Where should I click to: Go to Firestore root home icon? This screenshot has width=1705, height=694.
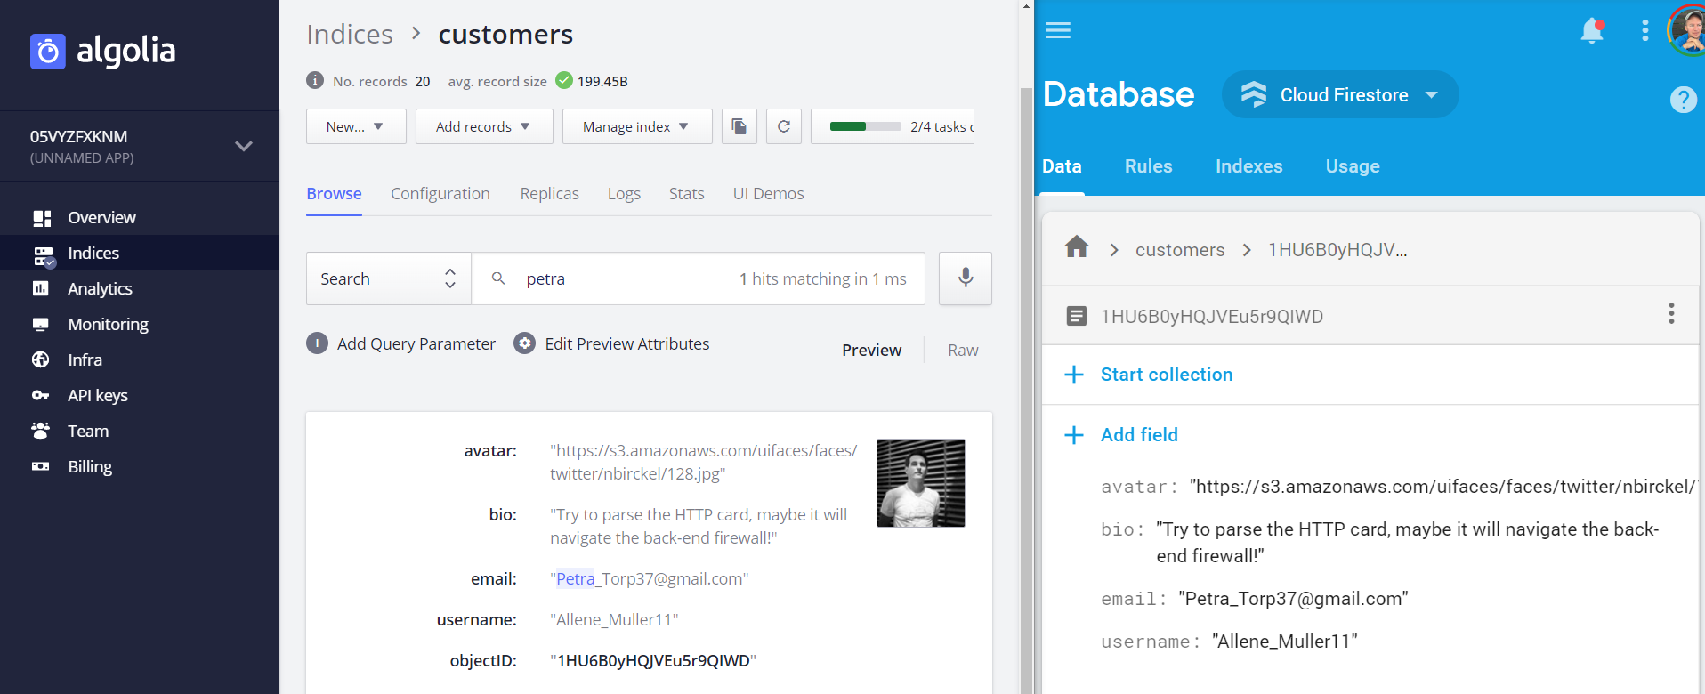[1077, 248]
